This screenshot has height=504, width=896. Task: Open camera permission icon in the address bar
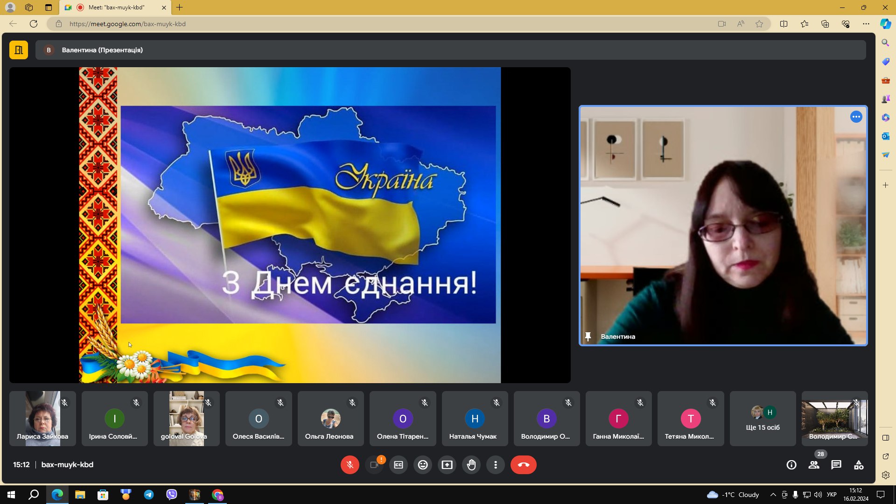(722, 24)
